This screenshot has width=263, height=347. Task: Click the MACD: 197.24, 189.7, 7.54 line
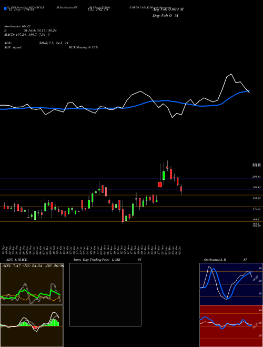[x=27, y=35]
